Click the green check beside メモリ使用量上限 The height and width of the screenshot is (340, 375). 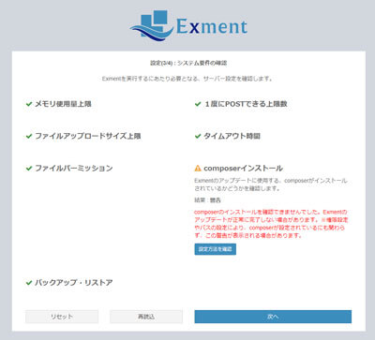[x=29, y=104]
